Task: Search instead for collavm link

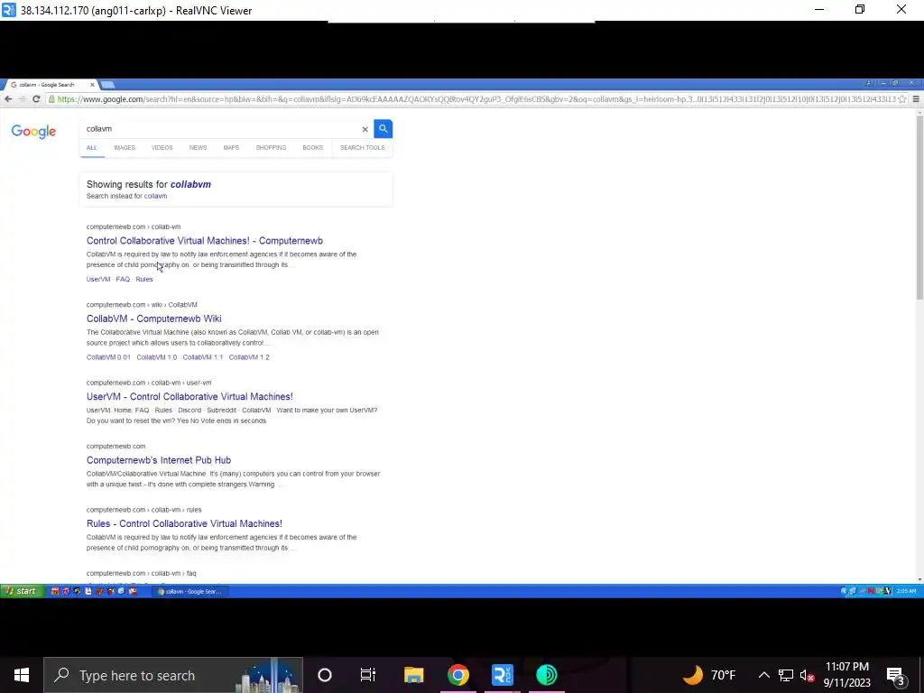Action: (x=155, y=196)
